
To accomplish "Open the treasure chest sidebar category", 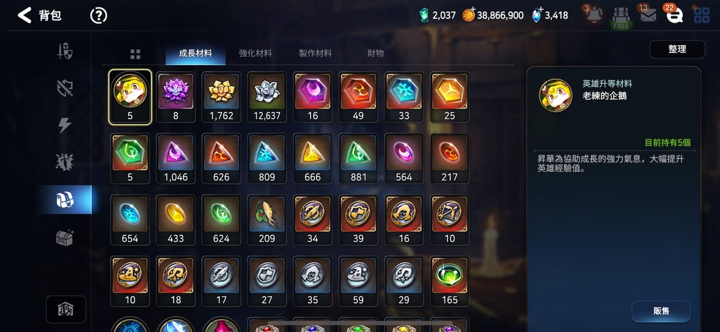I will tap(64, 237).
